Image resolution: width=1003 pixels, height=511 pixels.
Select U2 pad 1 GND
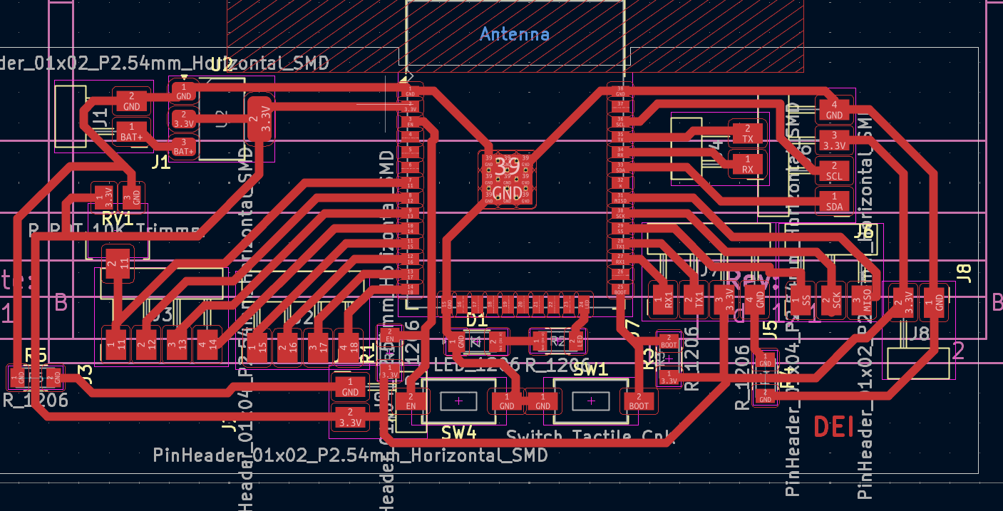pyautogui.click(x=184, y=91)
